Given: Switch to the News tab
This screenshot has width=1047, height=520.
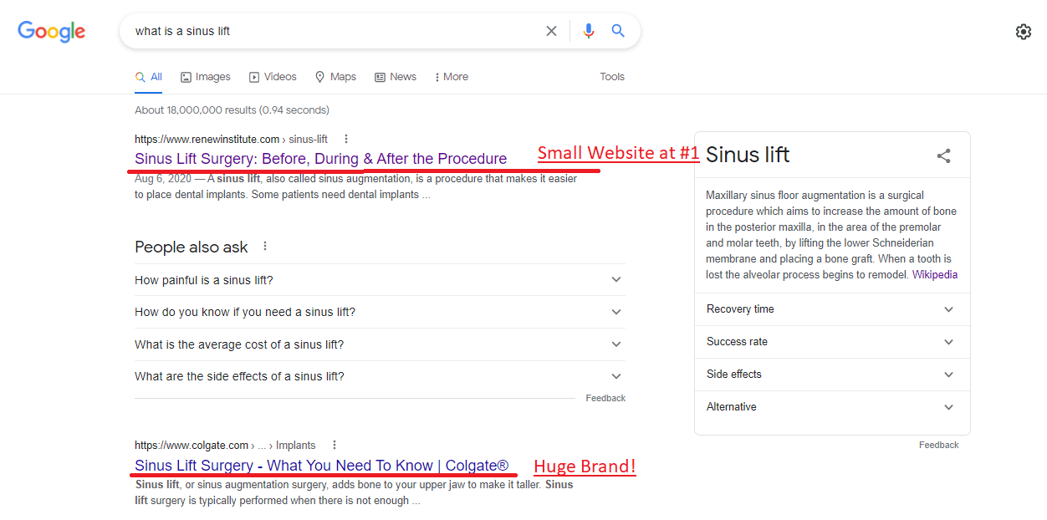Looking at the screenshot, I should [x=396, y=77].
